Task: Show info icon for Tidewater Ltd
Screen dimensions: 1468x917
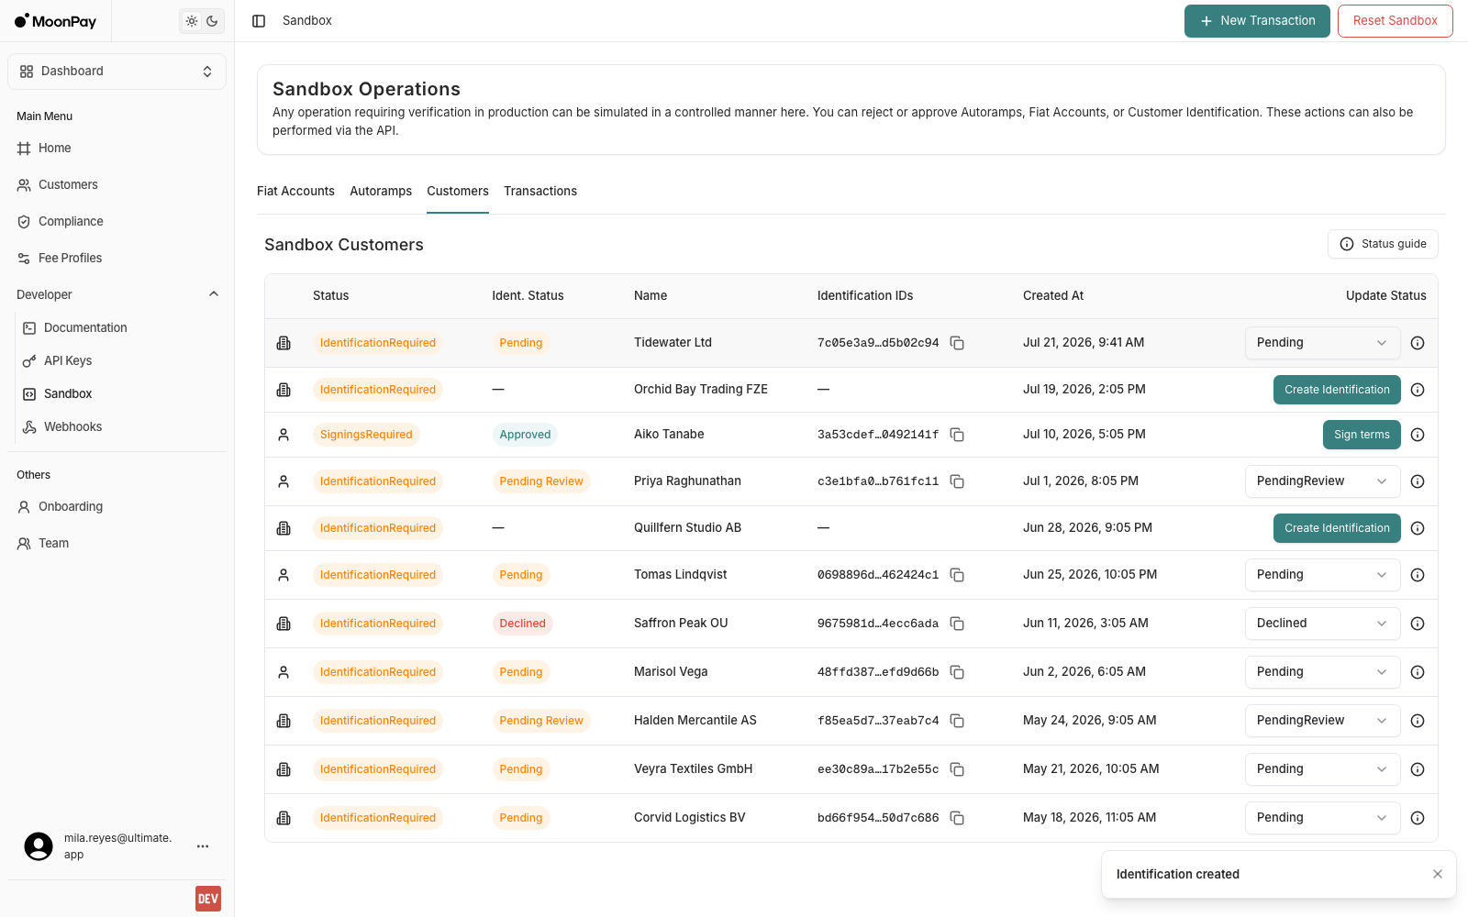Action: click(1418, 343)
